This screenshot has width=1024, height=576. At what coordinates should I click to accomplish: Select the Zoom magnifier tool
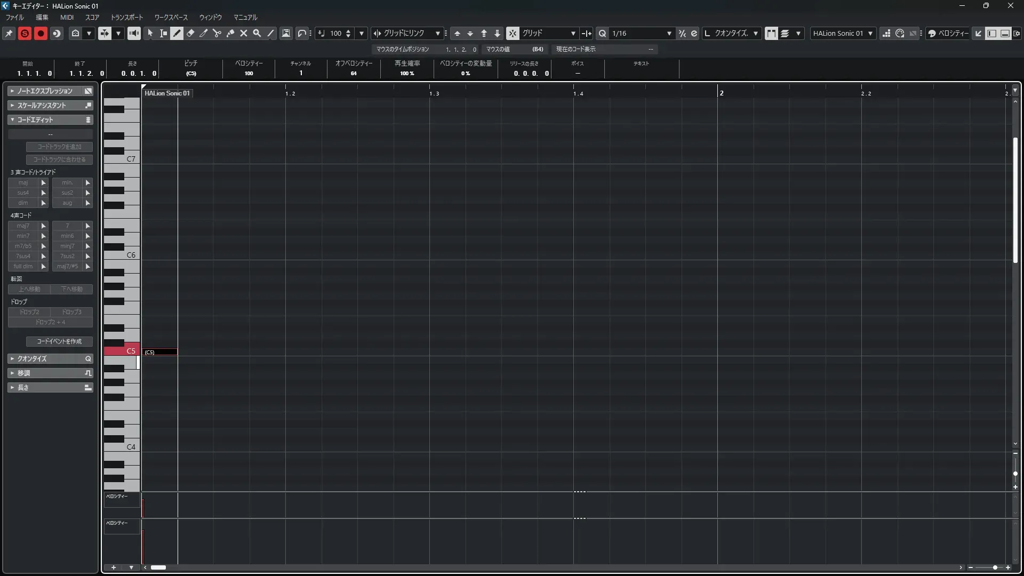pyautogui.click(x=257, y=33)
